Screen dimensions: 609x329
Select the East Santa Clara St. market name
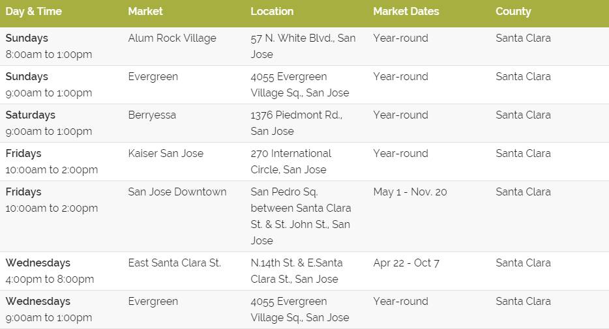(174, 263)
